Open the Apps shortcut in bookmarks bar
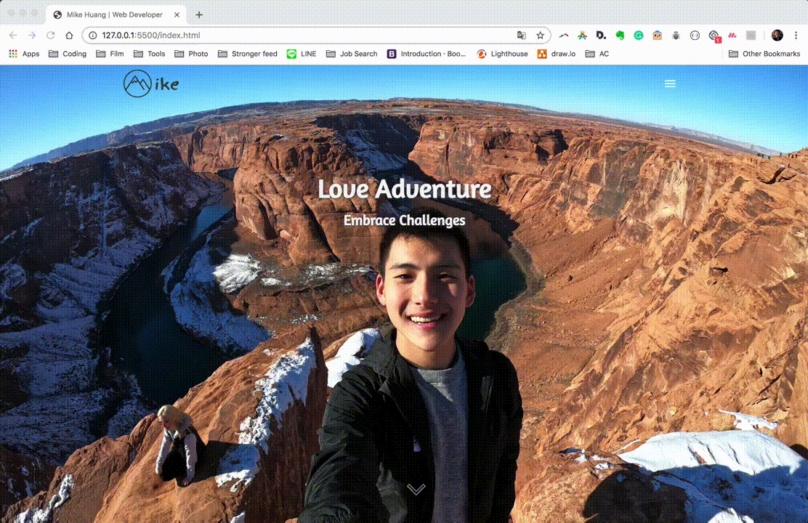This screenshot has height=523, width=808. click(x=24, y=54)
